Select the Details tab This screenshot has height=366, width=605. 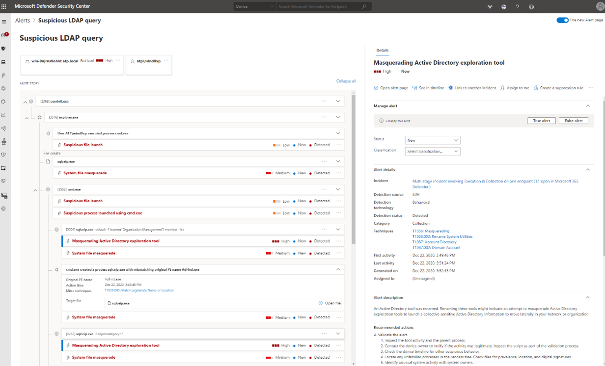click(383, 50)
